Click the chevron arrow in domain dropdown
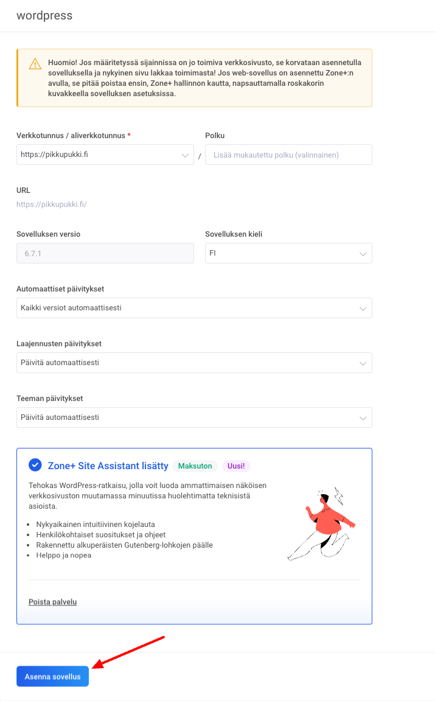Image resolution: width=435 pixels, height=701 pixels. pyautogui.click(x=185, y=155)
